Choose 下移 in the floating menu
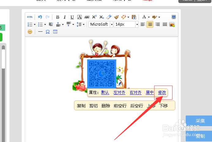212x142 pixels. coord(163,106)
